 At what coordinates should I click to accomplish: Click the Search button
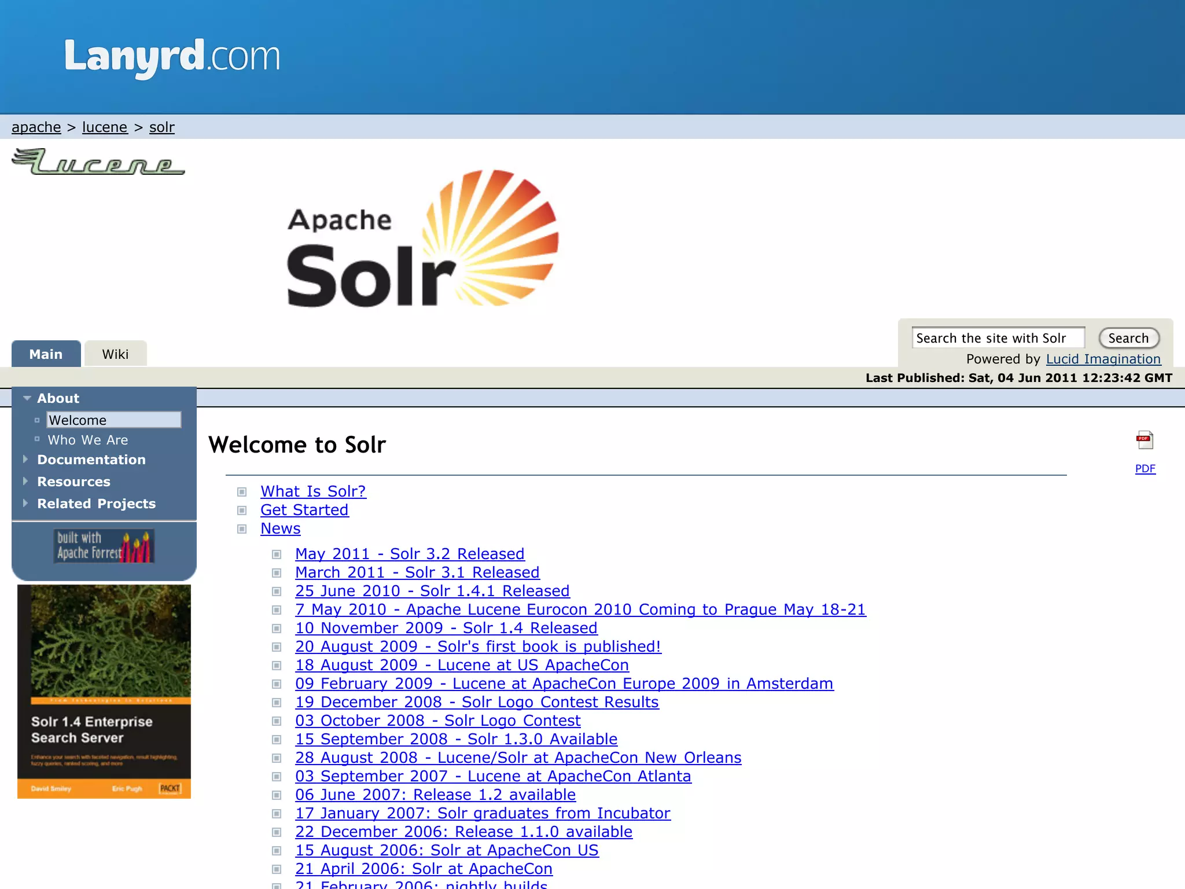[1129, 338]
